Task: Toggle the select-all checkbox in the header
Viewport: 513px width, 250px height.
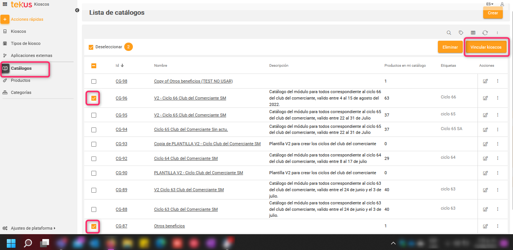Action: [x=94, y=66]
